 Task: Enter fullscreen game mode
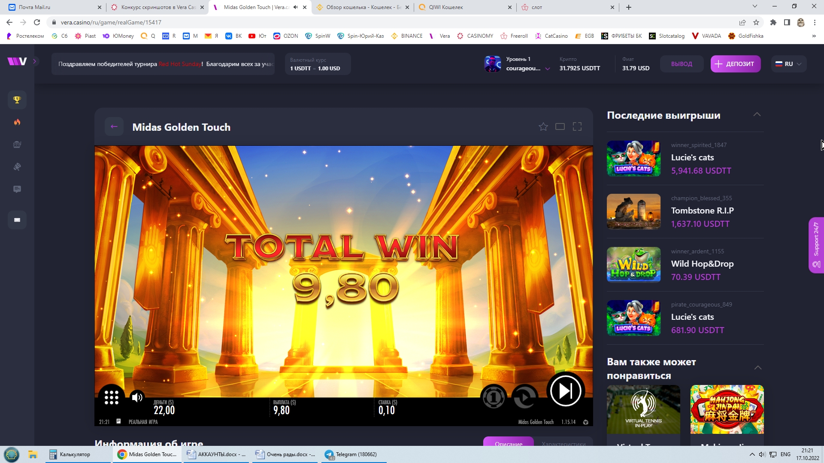click(x=577, y=126)
